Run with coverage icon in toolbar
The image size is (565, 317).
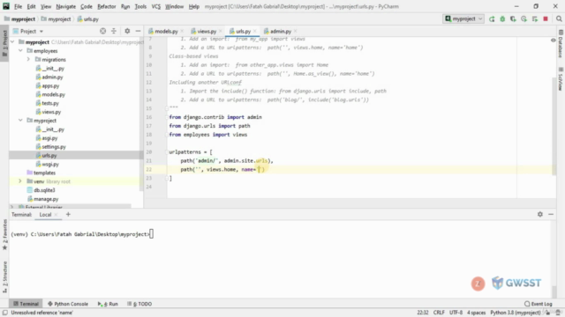pos(513,19)
